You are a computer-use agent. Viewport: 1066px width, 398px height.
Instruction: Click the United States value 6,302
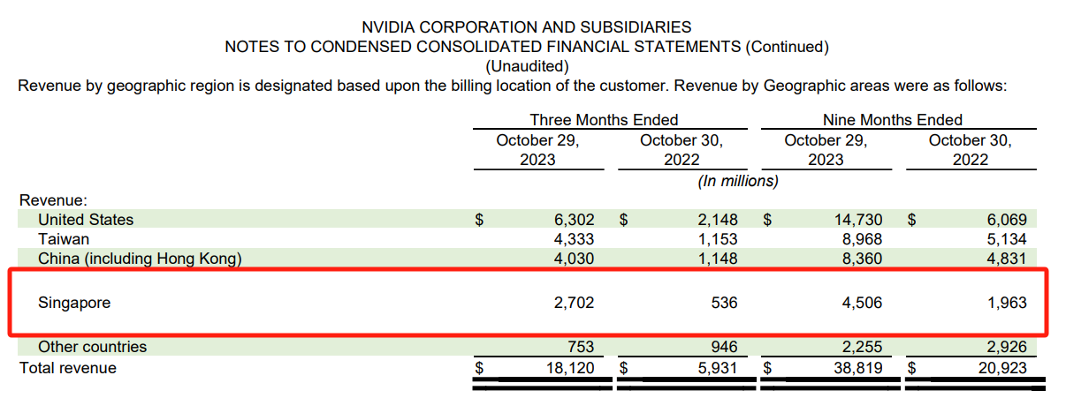pyautogui.click(x=574, y=220)
